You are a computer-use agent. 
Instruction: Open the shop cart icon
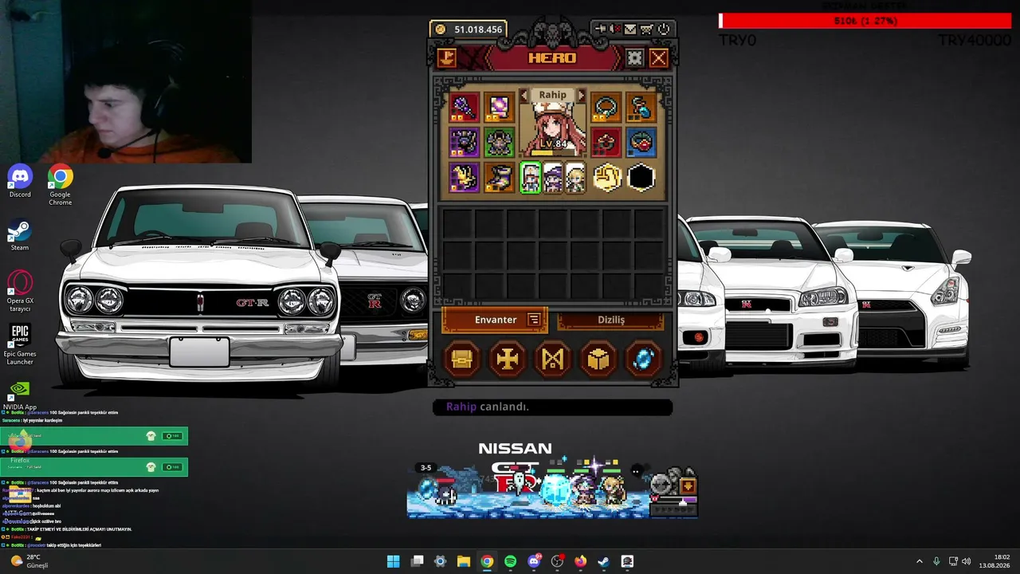click(x=646, y=29)
